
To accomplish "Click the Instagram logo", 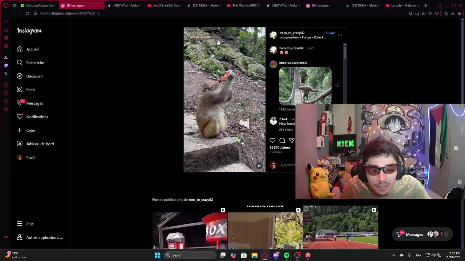I will [x=29, y=31].
